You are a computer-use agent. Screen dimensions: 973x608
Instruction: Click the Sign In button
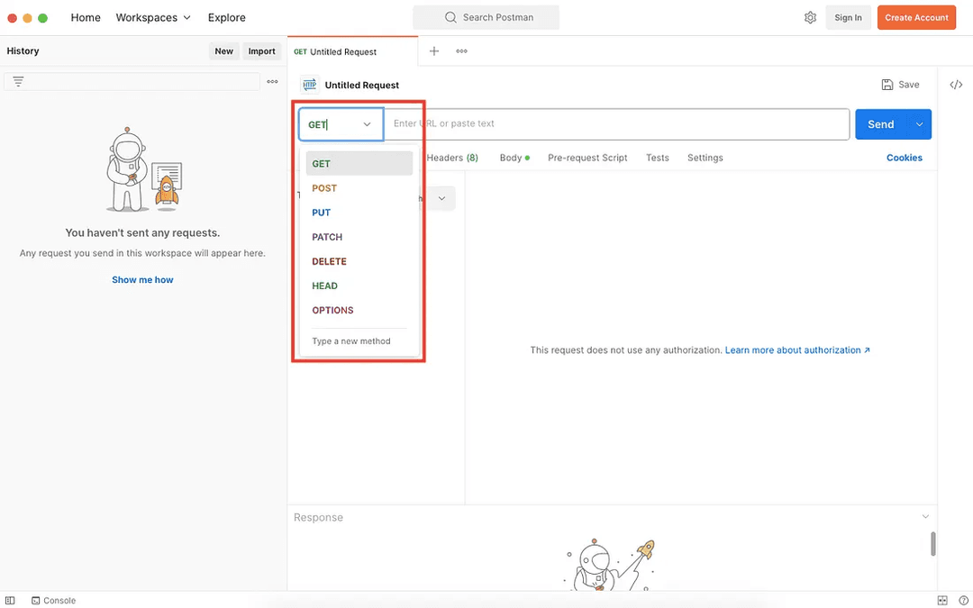848,17
